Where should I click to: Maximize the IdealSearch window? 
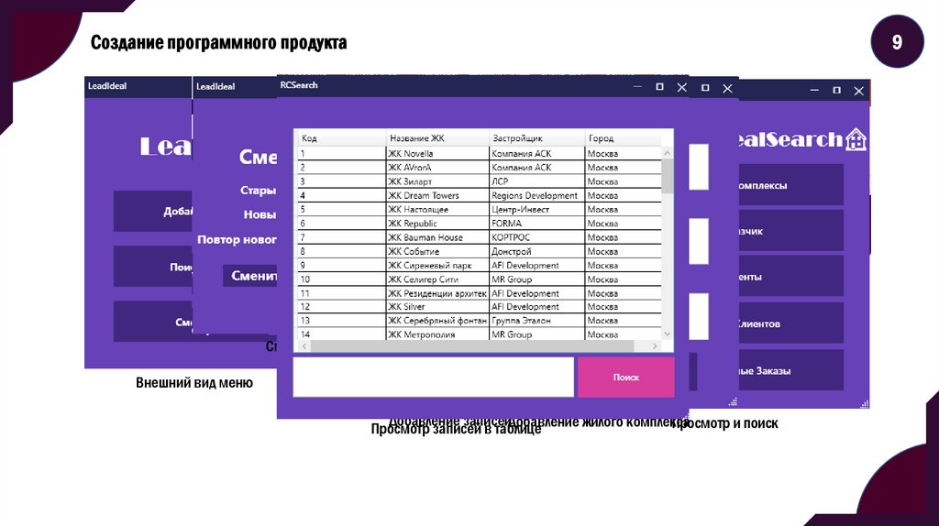pos(836,91)
